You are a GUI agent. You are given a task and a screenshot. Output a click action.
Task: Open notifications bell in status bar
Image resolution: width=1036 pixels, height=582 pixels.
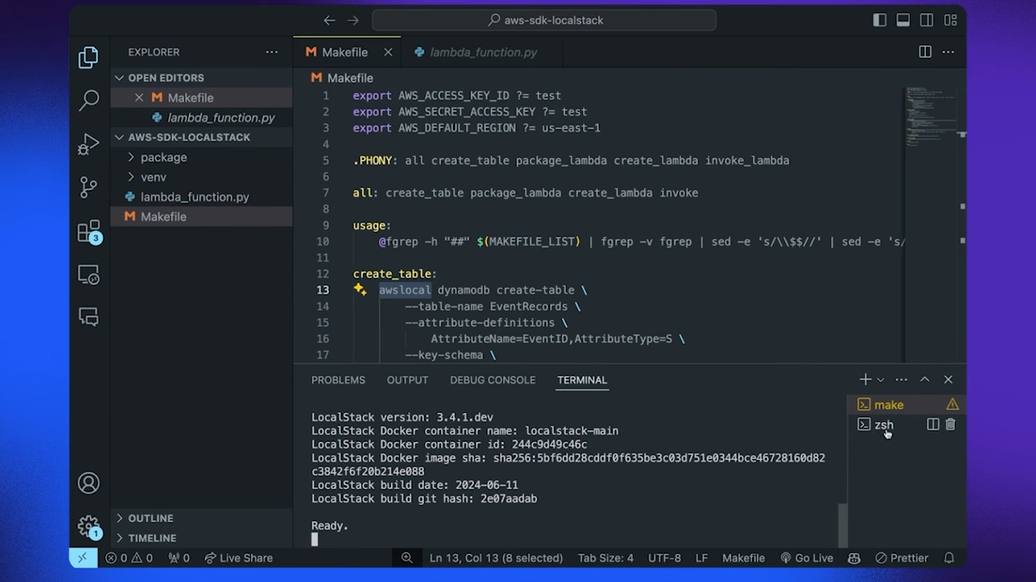(x=949, y=558)
